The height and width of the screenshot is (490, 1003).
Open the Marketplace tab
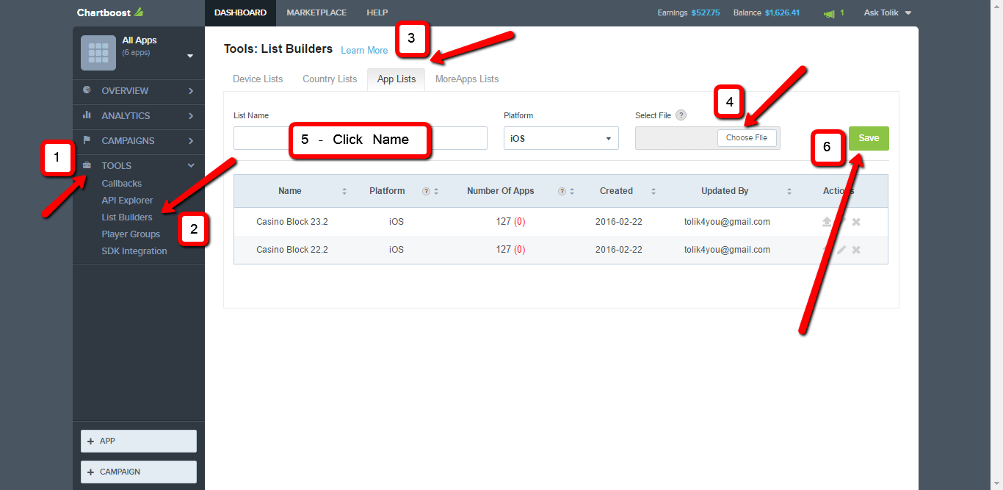[316, 12]
